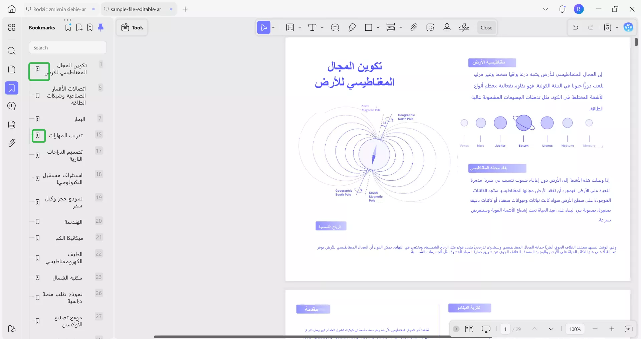
Task: Click the Undo arrow
Action: pyautogui.click(x=576, y=27)
